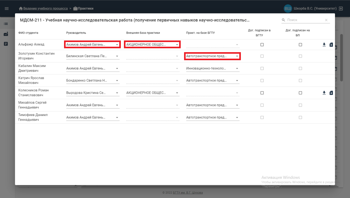Click the file icon in Колесников Роман row

[x=331, y=93]
